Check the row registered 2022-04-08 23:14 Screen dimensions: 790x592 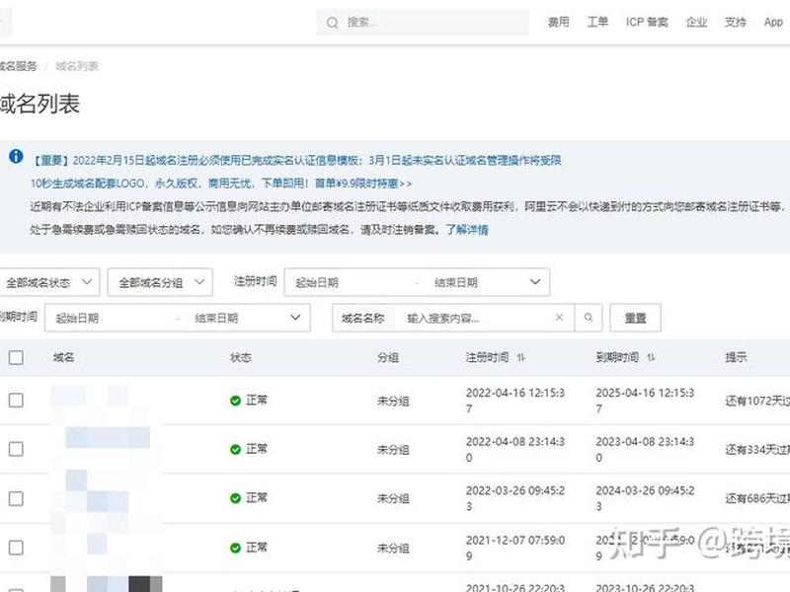[16, 449]
